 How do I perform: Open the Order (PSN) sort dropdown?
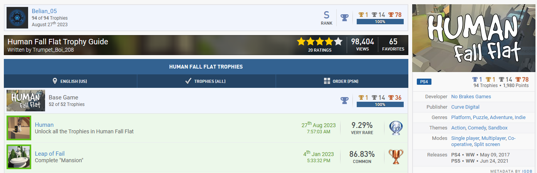pyautogui.click(x=342, y=81)
